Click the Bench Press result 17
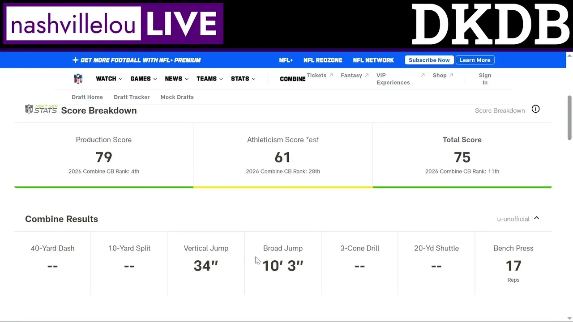 point(513,266)
